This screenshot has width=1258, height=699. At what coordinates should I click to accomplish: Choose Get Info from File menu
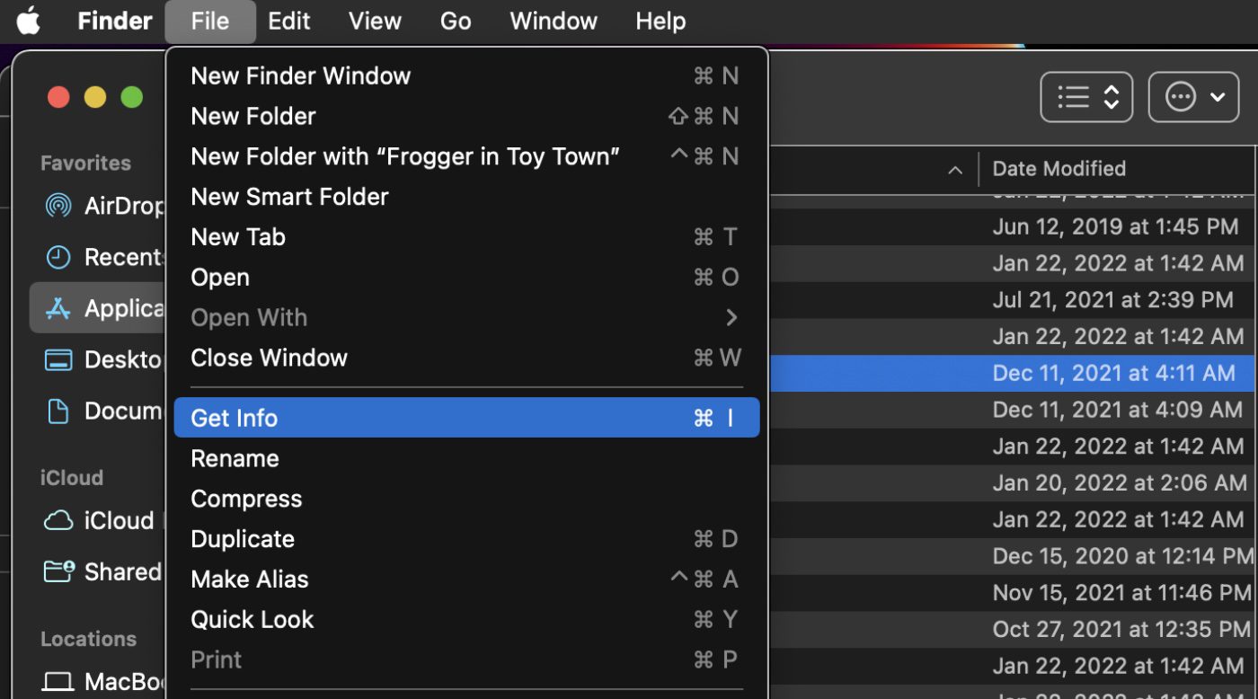point(465,418)
